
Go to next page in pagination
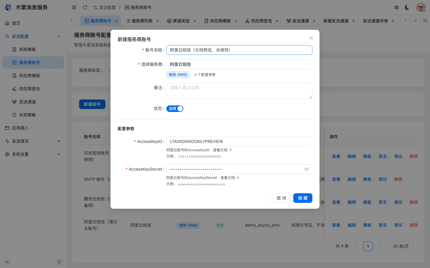(x=380, y=246)
